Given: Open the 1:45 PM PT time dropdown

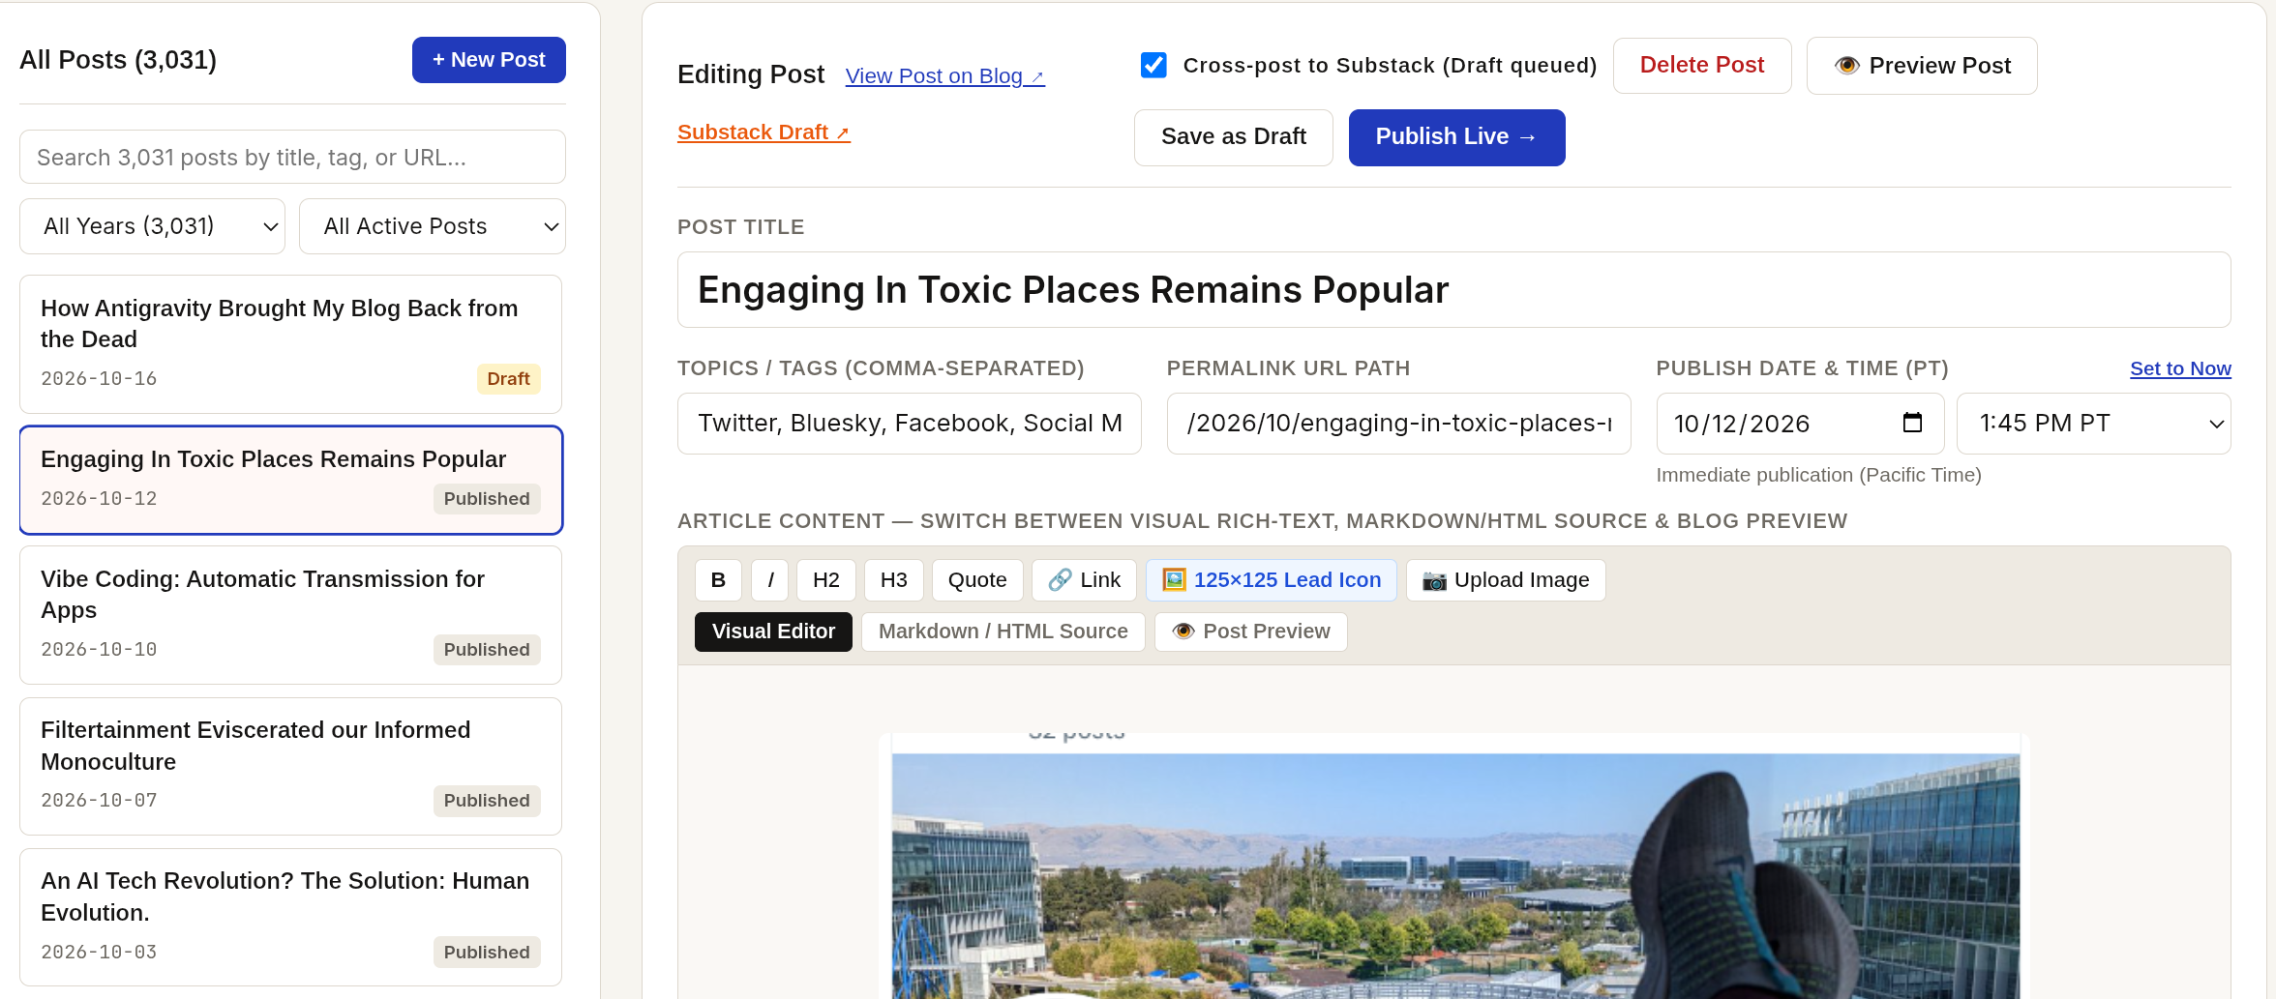Looking at the screenshot, I should [2094, 424].
